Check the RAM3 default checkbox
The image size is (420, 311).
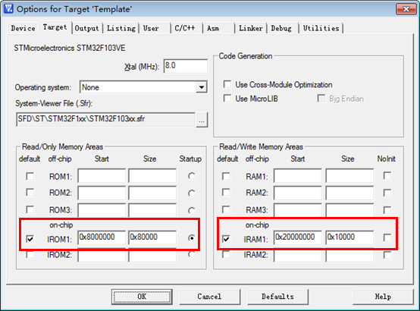pyautogui.click(x=226, y=209)
